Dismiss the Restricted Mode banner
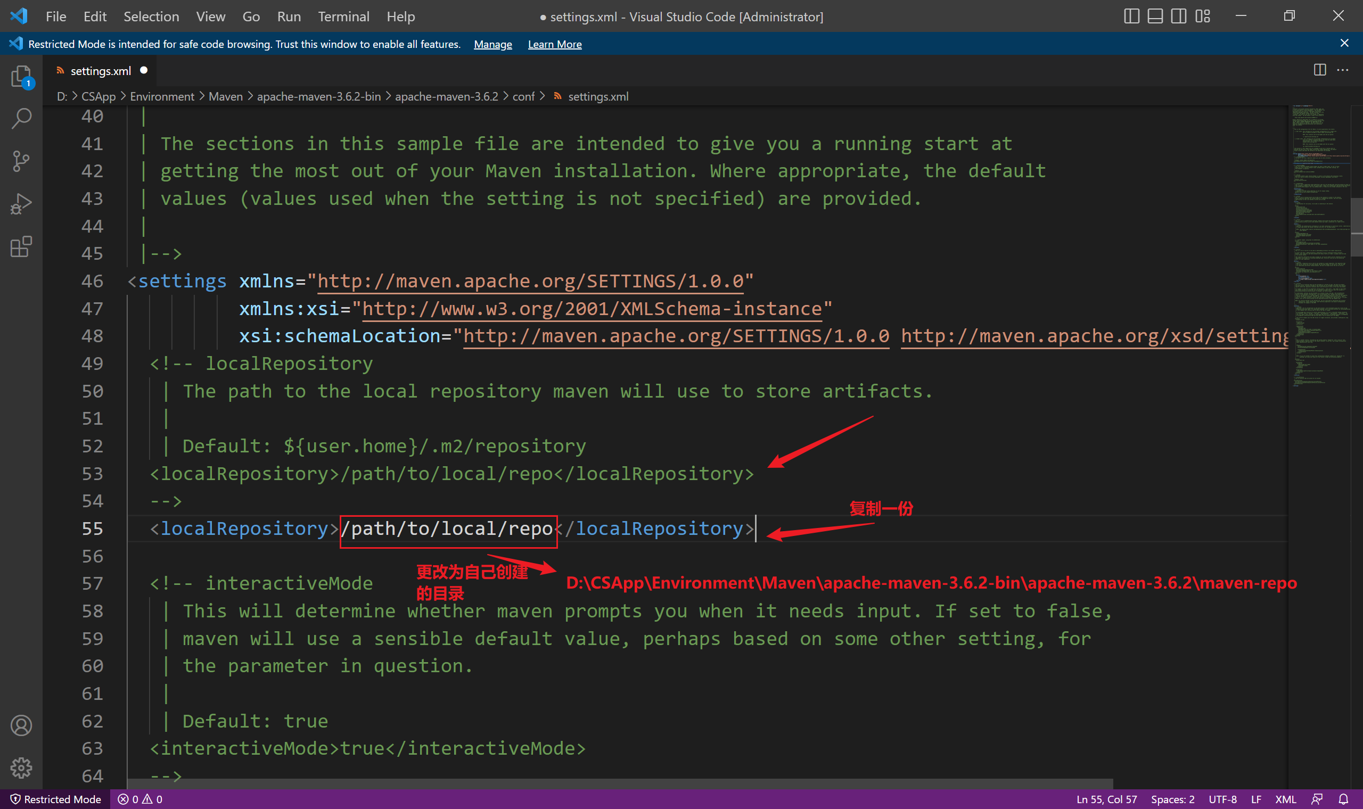1363x809 pixels. click(x=1344, y=43)
